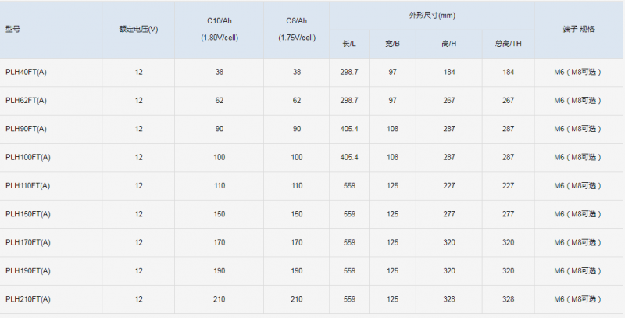Click the PLH110FT(A) model name

pos(29,185)
